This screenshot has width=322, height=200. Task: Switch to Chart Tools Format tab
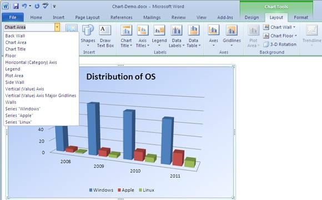(301, 17)
